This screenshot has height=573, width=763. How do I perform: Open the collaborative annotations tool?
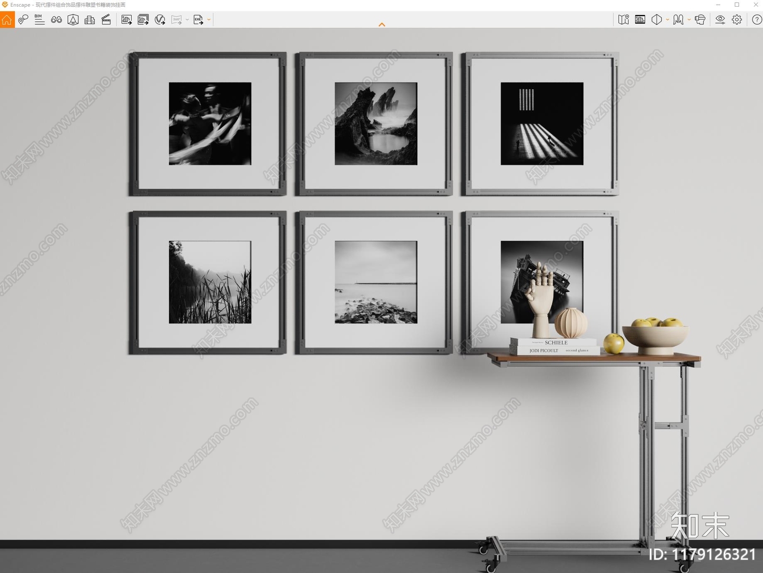[x=23, y=20]
